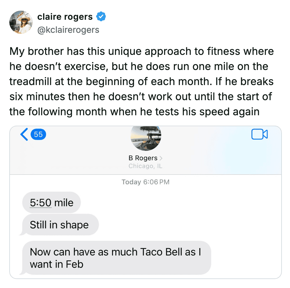Tap the word "mile" in the first bubble

[x=64, y=203]
